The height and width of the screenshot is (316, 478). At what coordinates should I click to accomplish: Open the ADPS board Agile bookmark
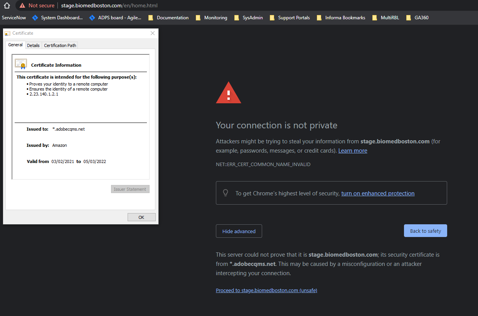115,18
